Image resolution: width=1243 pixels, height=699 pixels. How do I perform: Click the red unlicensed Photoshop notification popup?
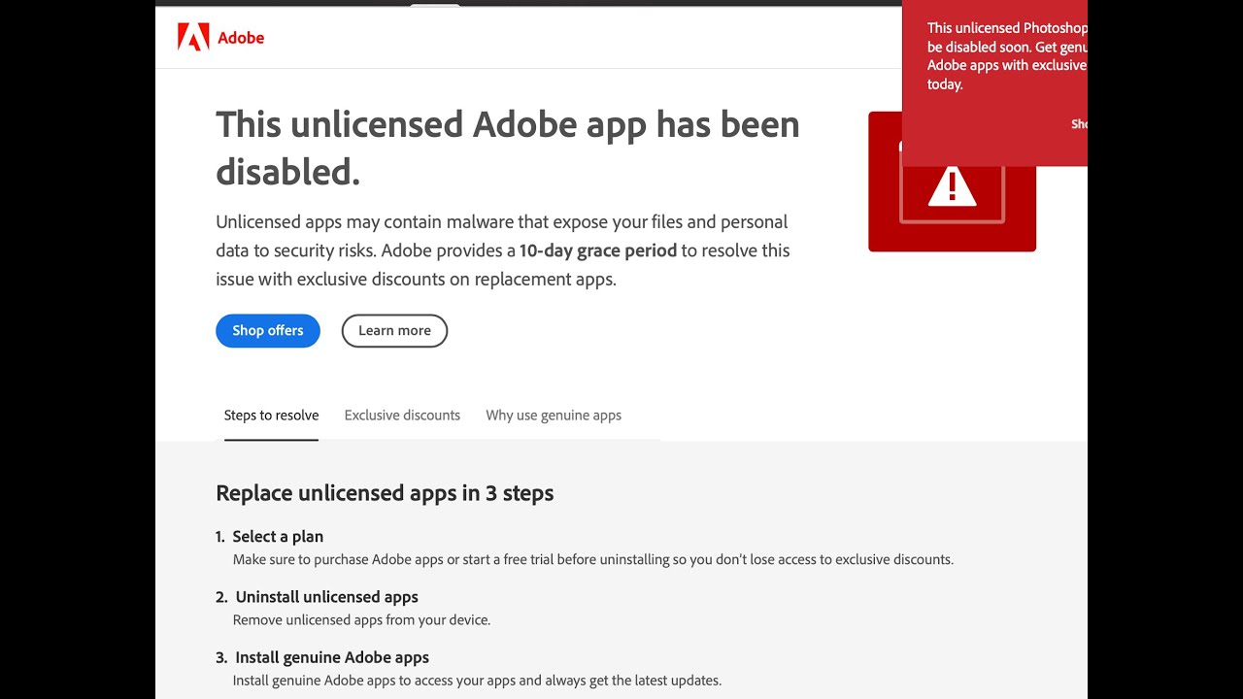[994, 83]
